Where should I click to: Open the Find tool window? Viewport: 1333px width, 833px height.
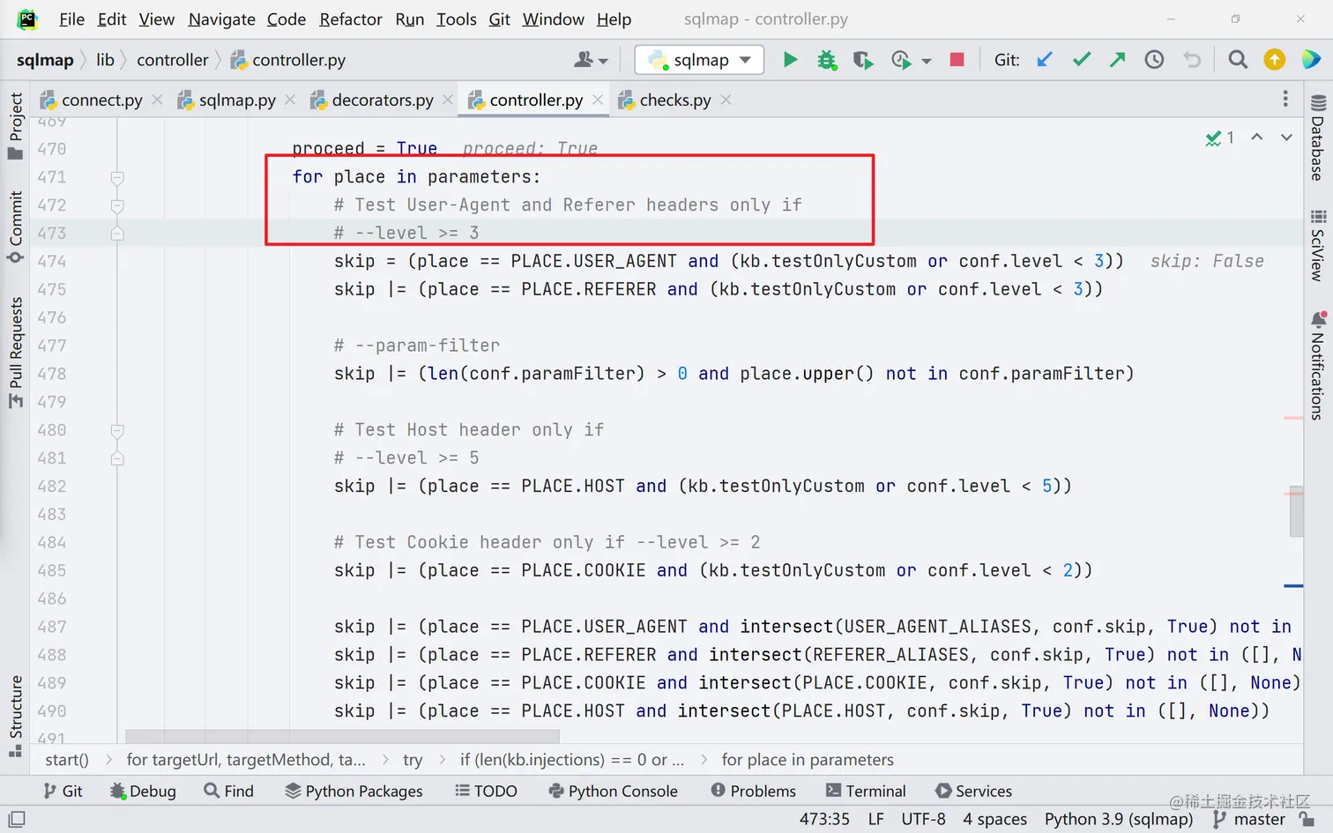point(228,791)
